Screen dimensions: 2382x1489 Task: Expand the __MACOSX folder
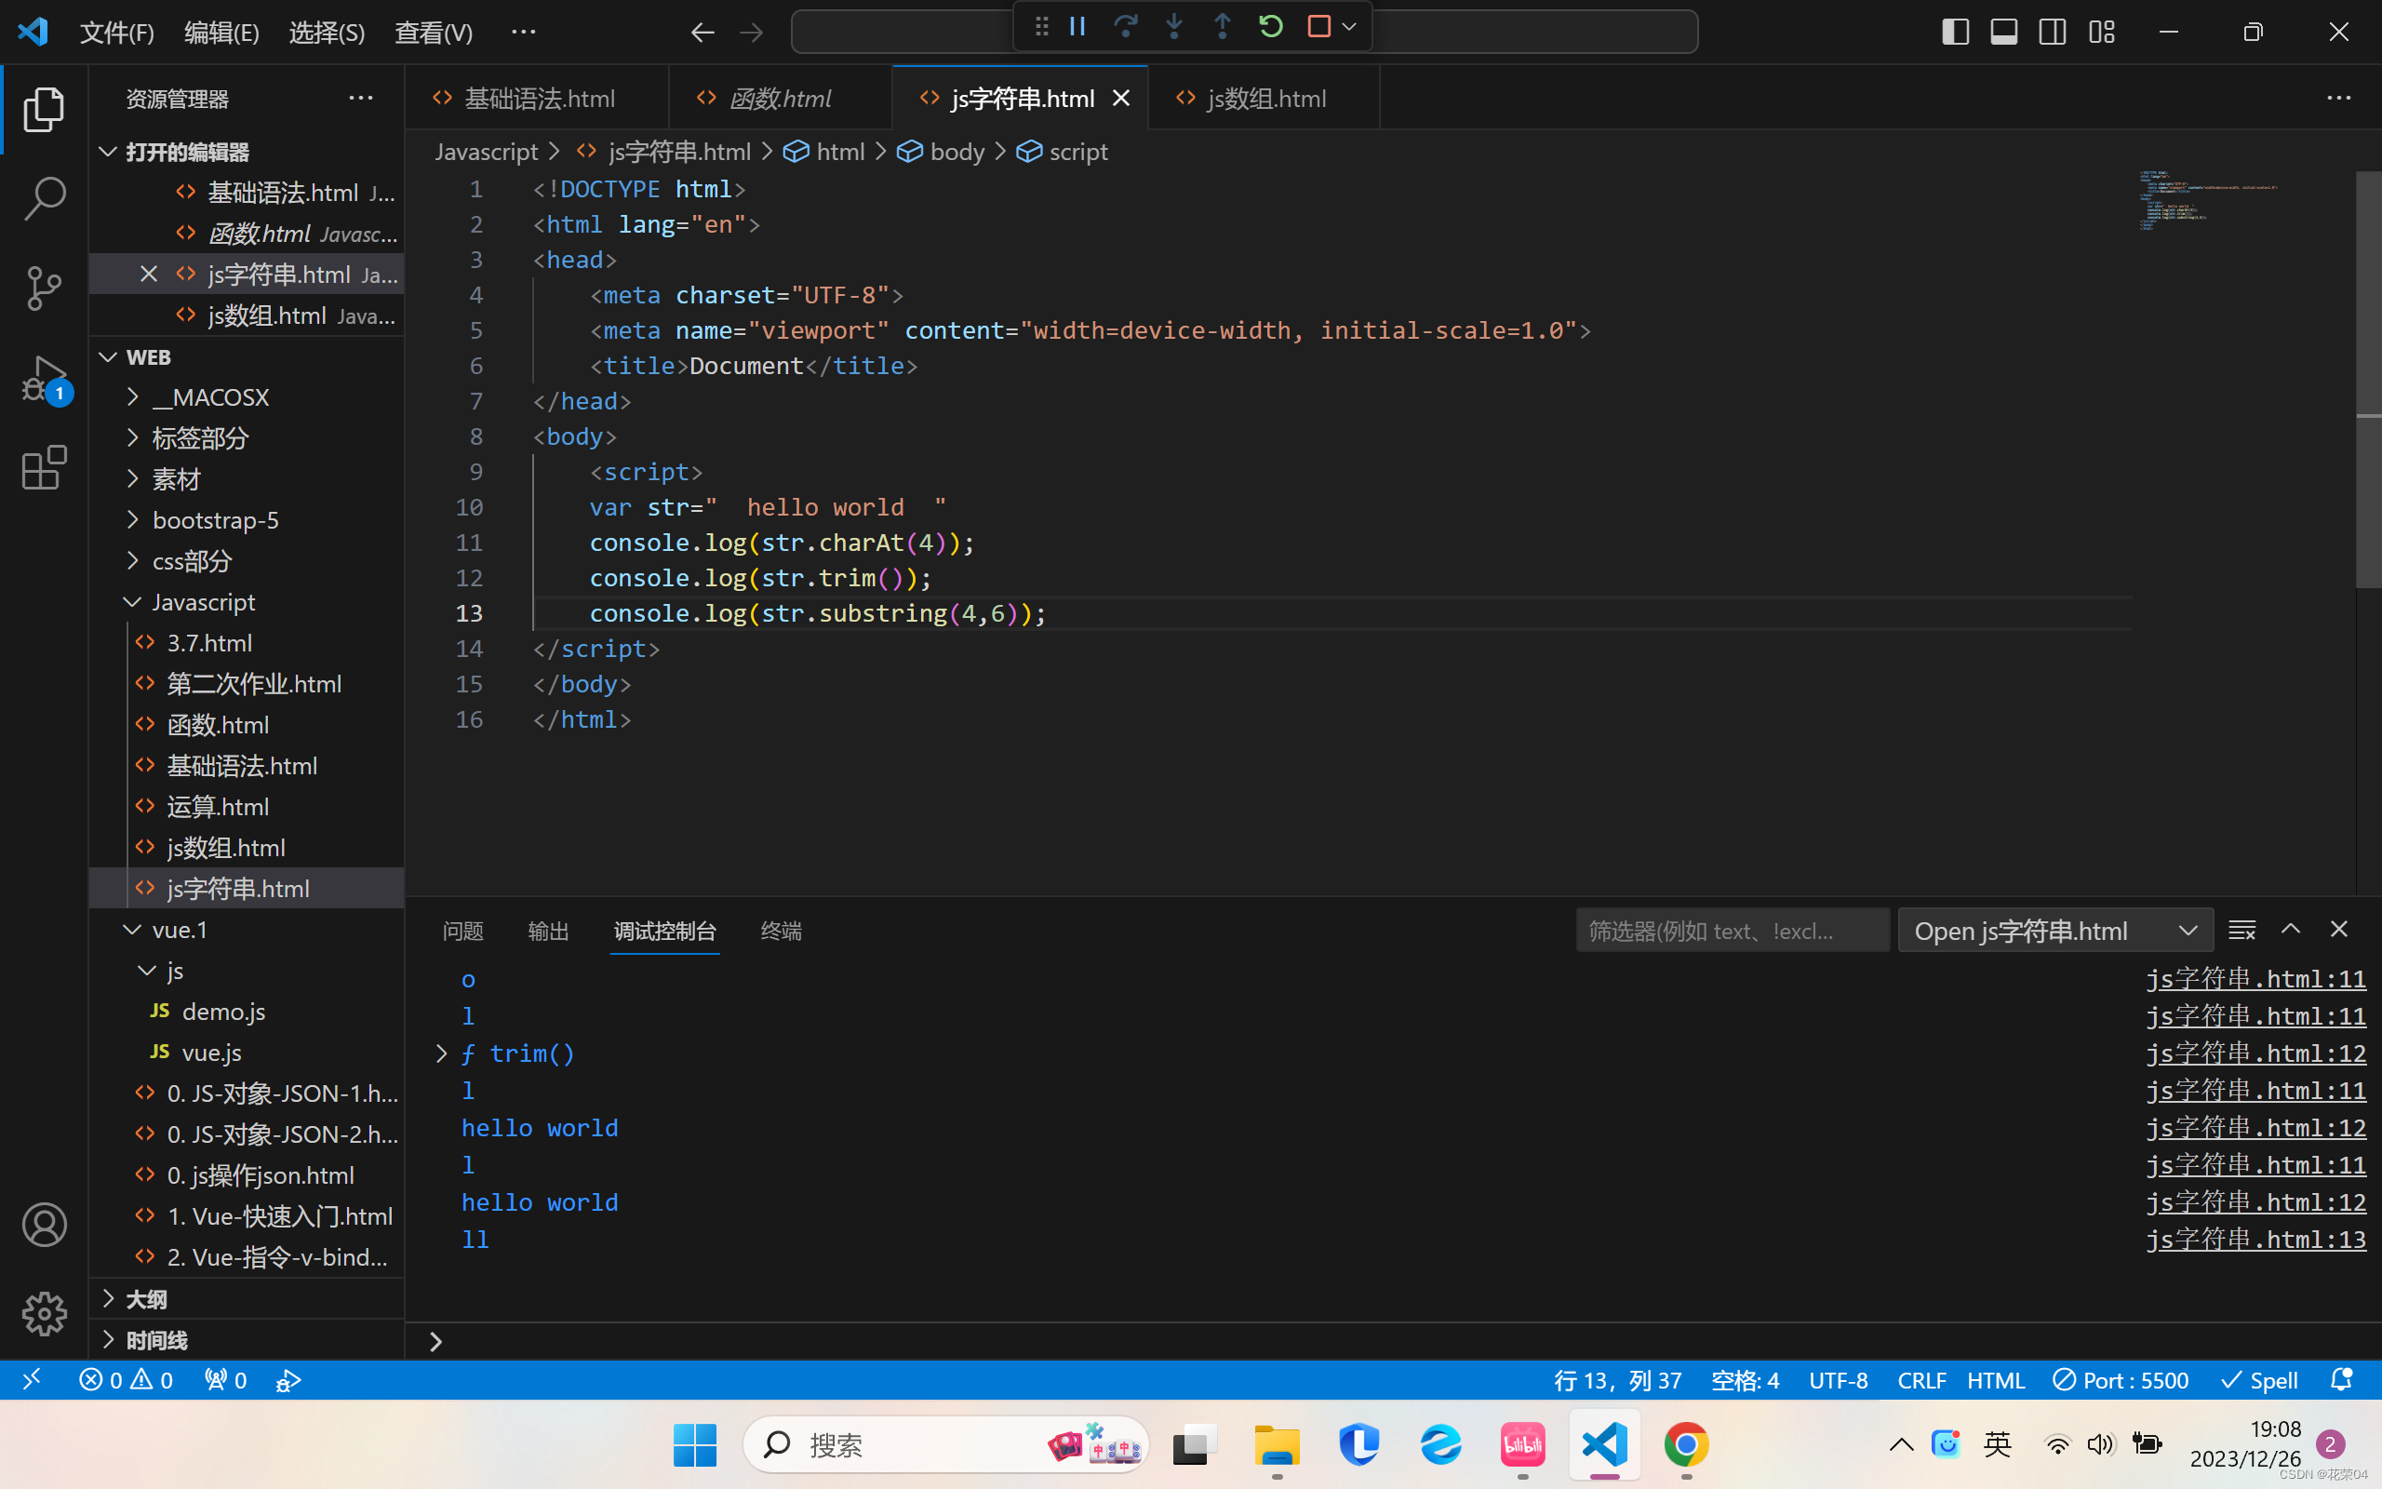(x=210, y=396)
